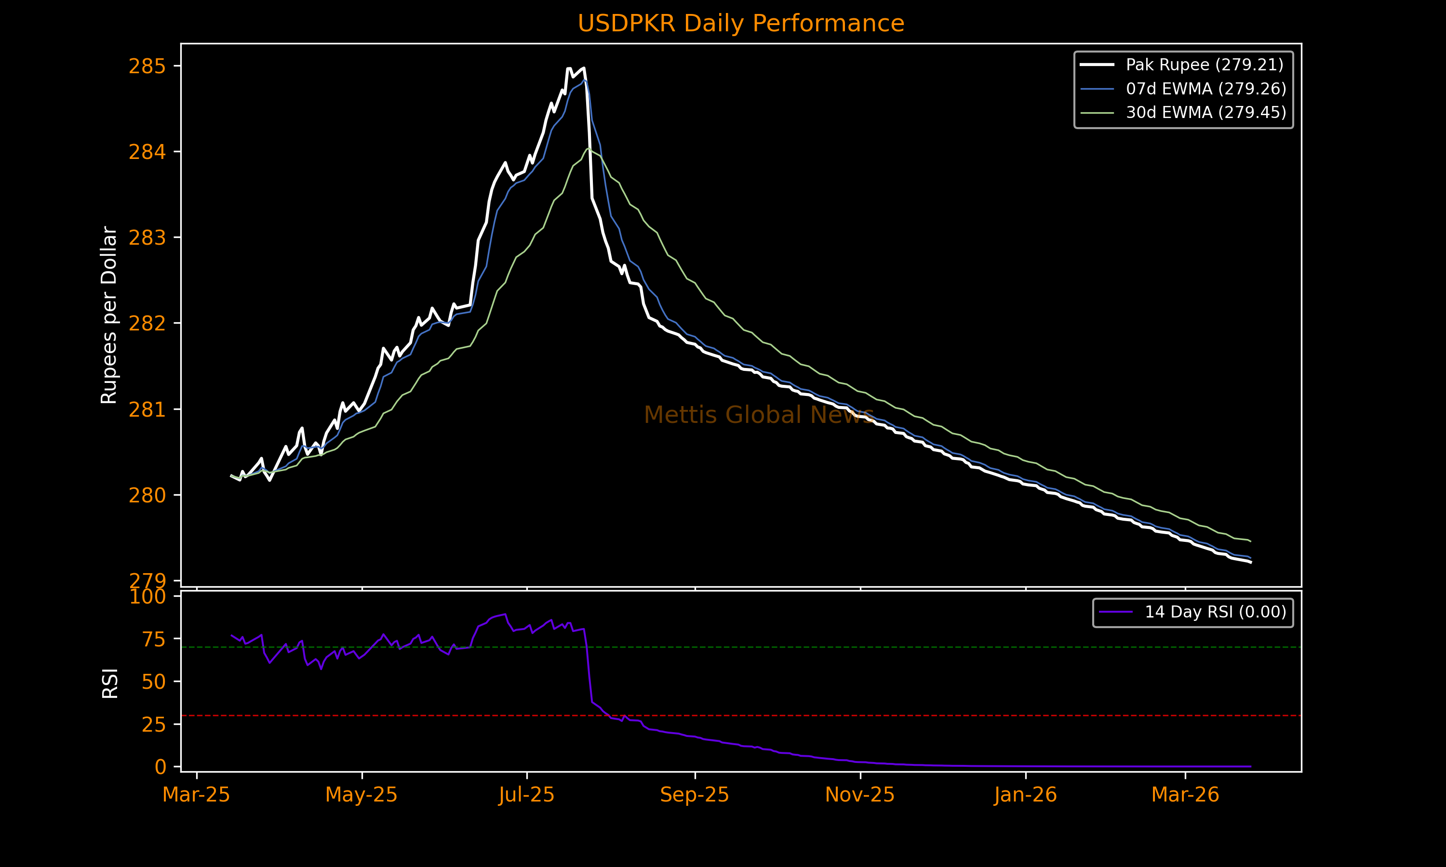1446x867 pixels.
Task: Click the green 30d EWMA legend swatch
Action: [x=1097, y=112]
